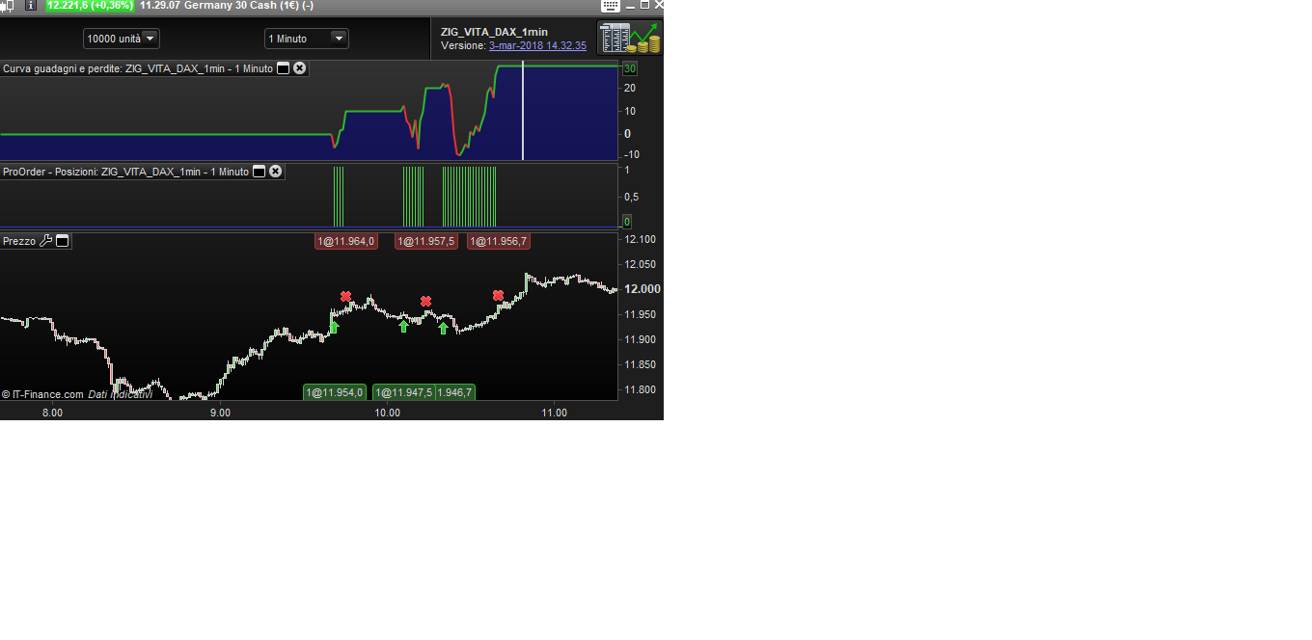
Task: Open Prezzo chart settings wrench
Action: tap(45, 241)
